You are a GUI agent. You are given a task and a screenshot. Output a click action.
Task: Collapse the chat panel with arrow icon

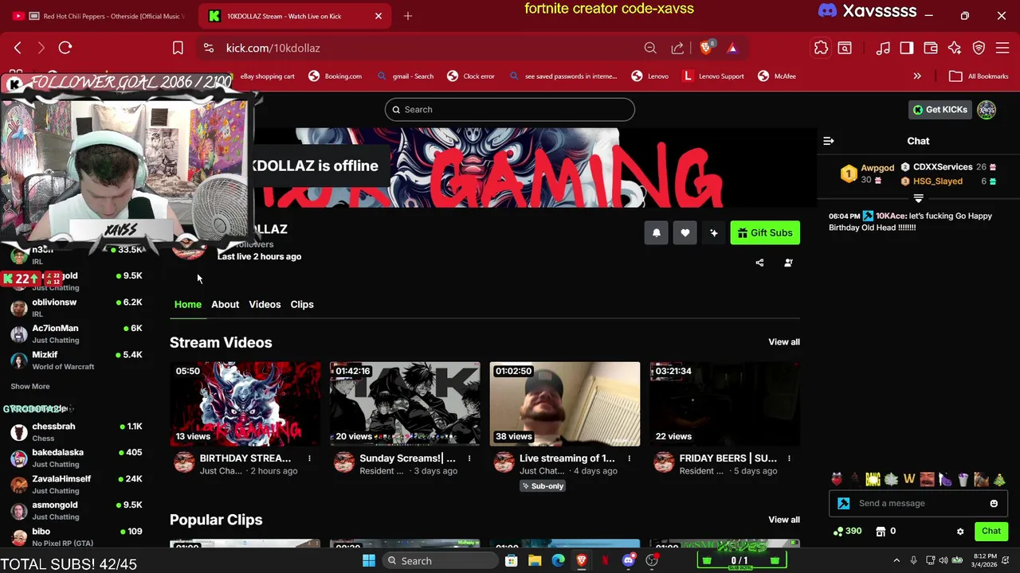tap(829, 141)
